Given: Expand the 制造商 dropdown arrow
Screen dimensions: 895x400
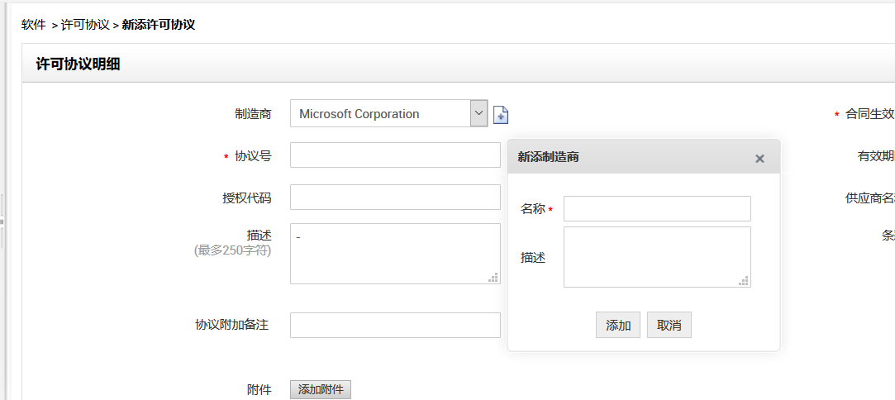Looking at the screenshot, I should (478, 113).
